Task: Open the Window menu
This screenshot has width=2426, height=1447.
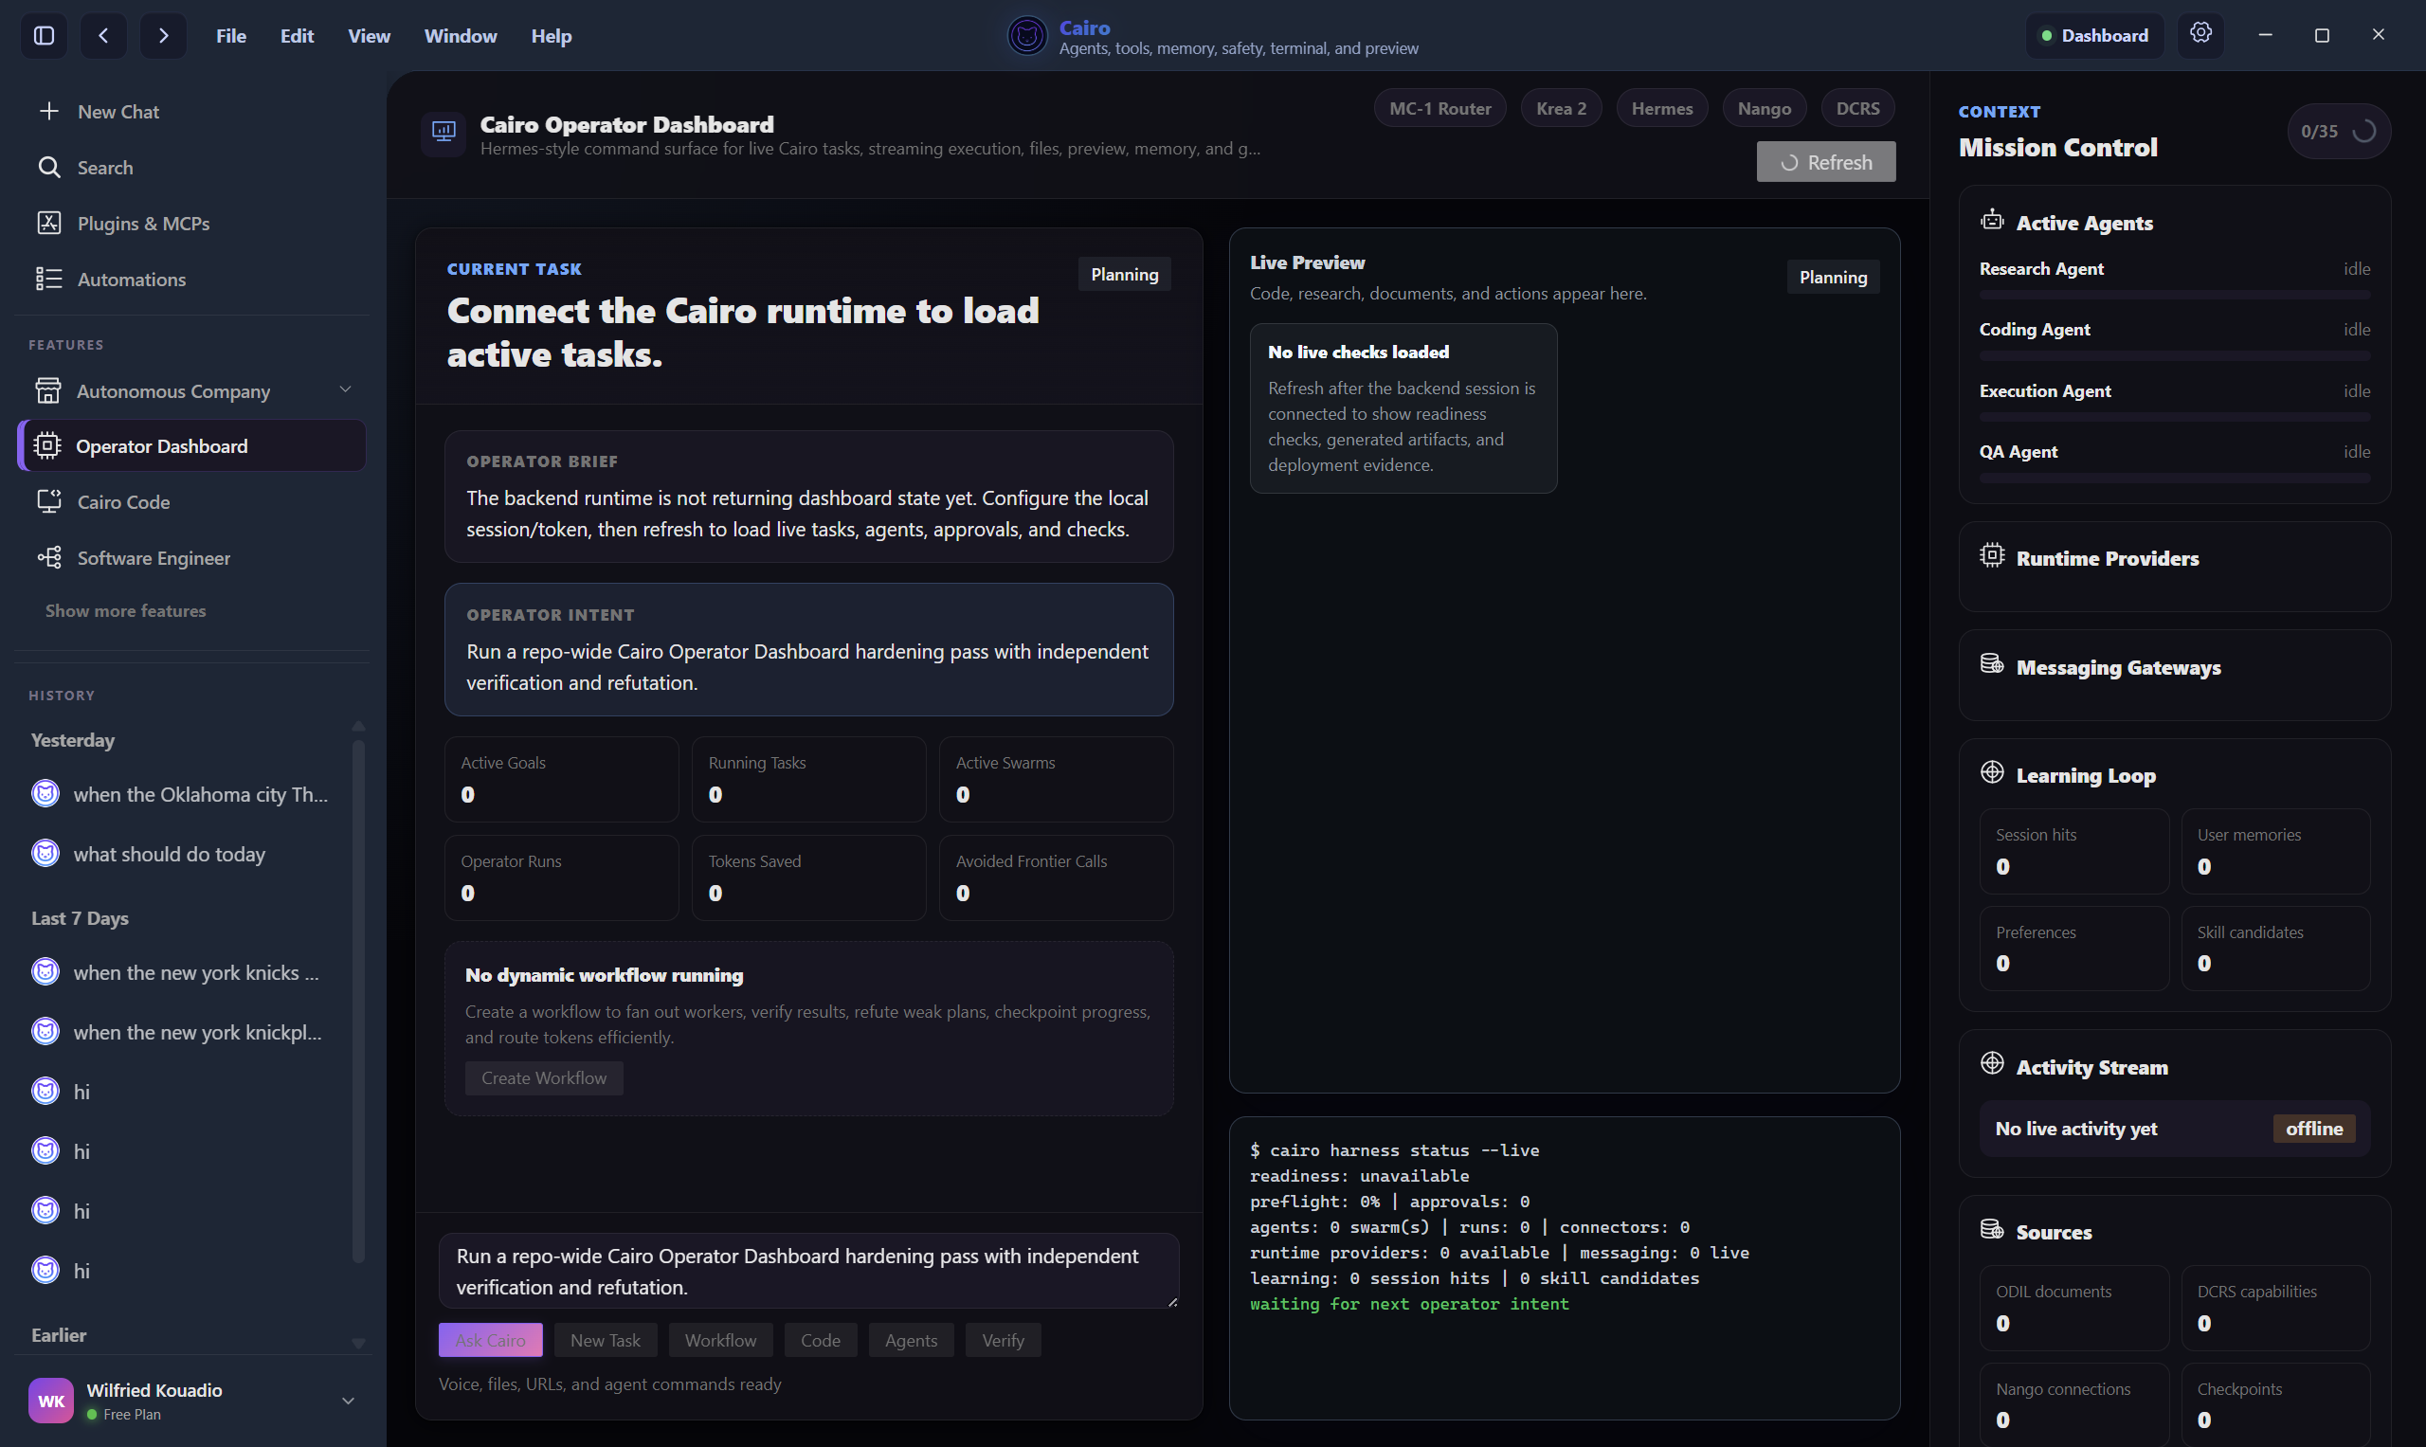Action: tap(461, 36)
